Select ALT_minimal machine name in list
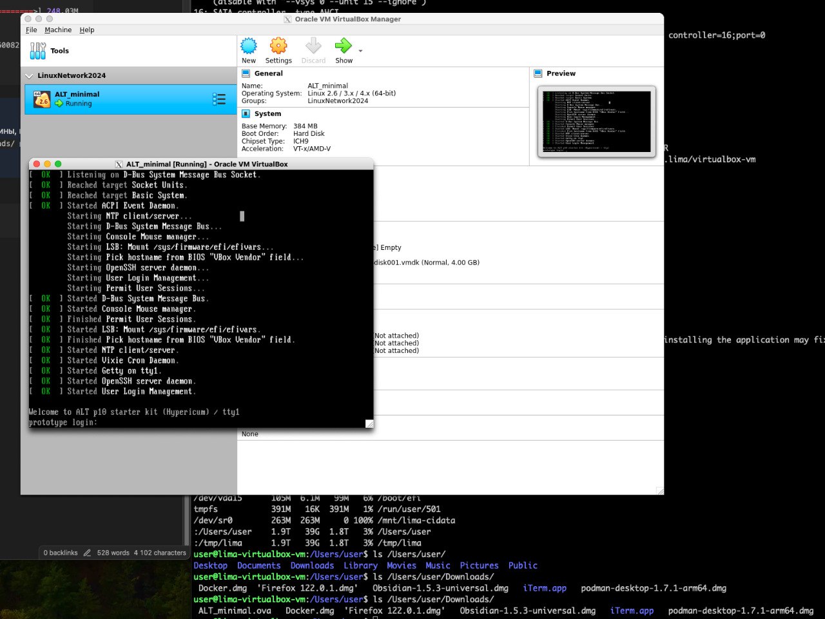Viewport: 825px width, 619px height. click(77, 95)
